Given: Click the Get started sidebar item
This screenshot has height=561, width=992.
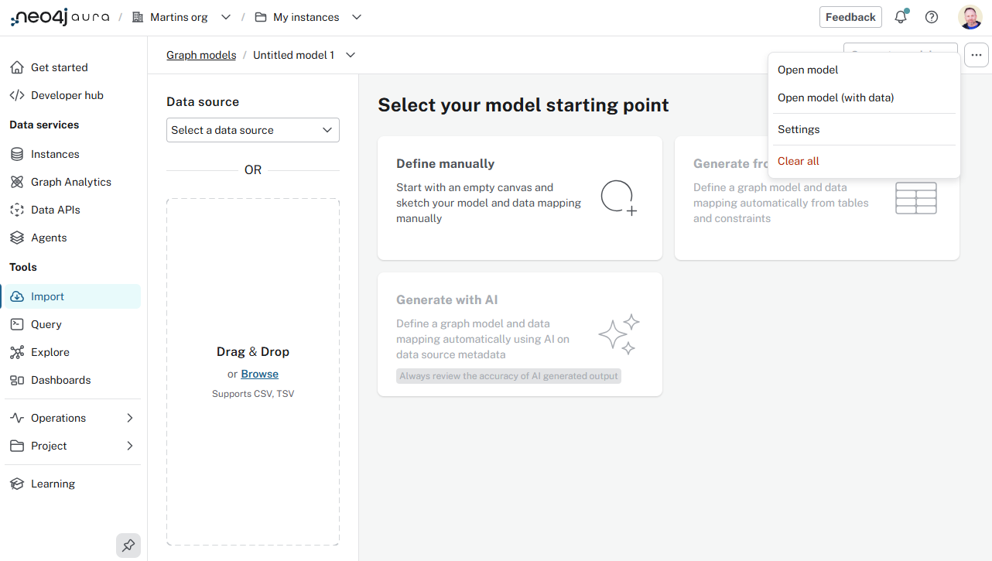Looking at the screenshot, I should [59, 67].
